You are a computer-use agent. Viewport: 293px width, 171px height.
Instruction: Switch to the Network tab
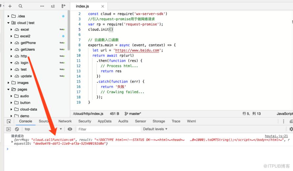point(65,121)
